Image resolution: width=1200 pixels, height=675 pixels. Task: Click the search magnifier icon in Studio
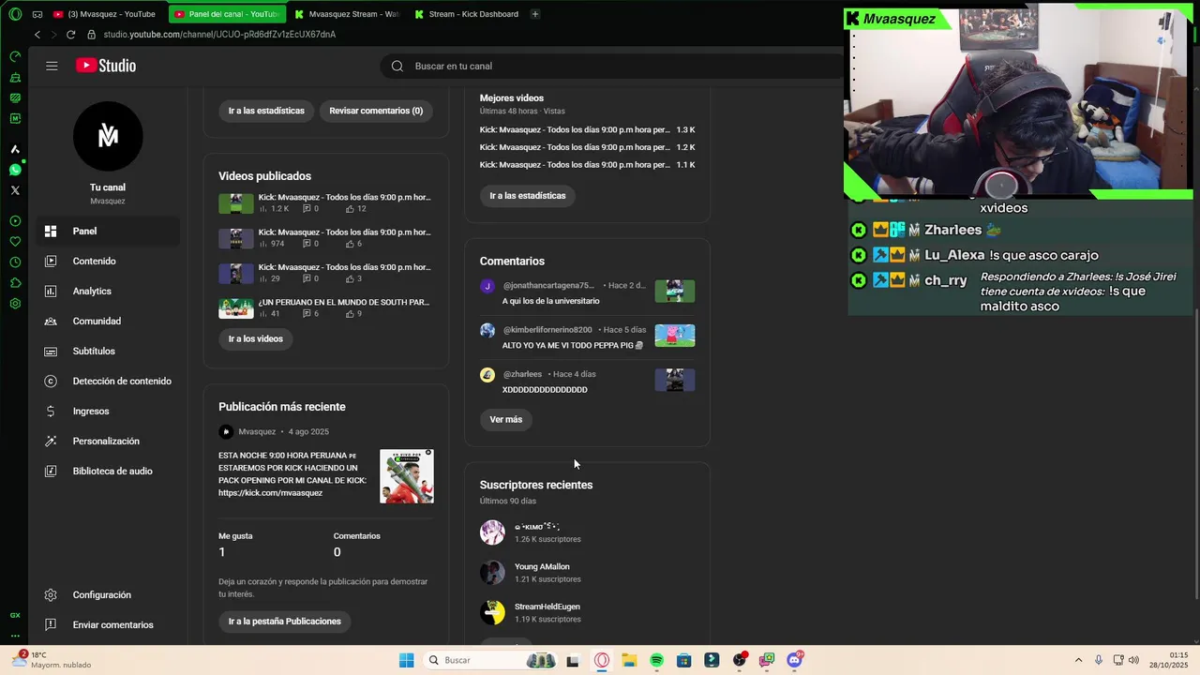[397, 66]
